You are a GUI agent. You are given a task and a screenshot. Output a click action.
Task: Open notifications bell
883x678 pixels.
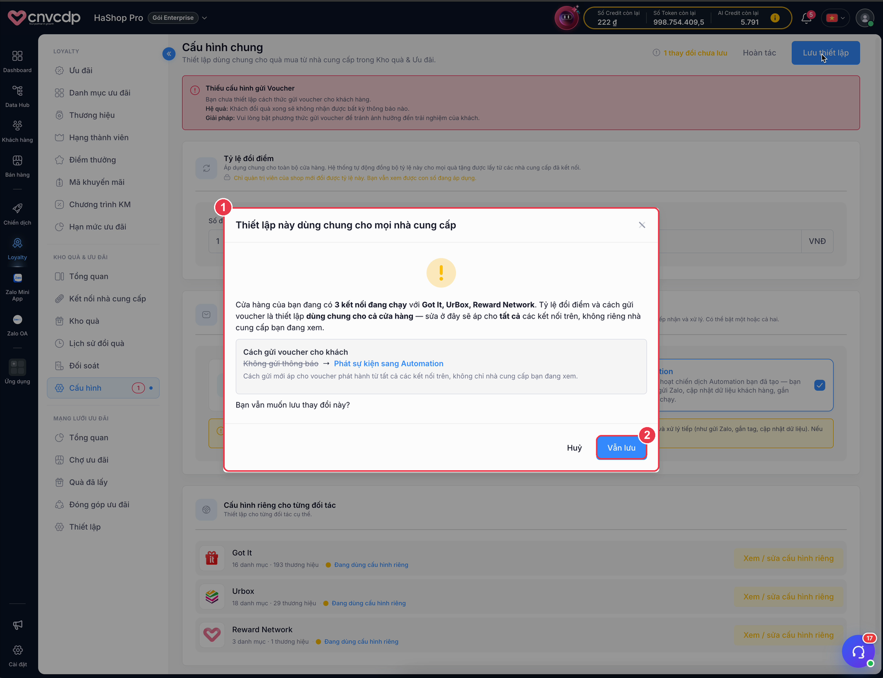[x=806, y=18]
